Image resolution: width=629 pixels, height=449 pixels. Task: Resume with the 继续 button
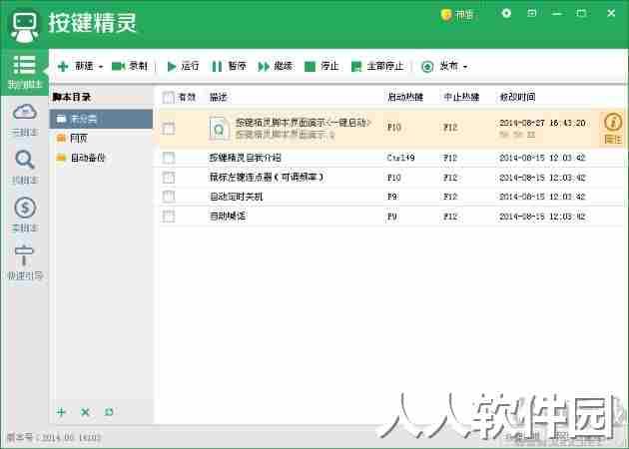[x=276, y=66]
